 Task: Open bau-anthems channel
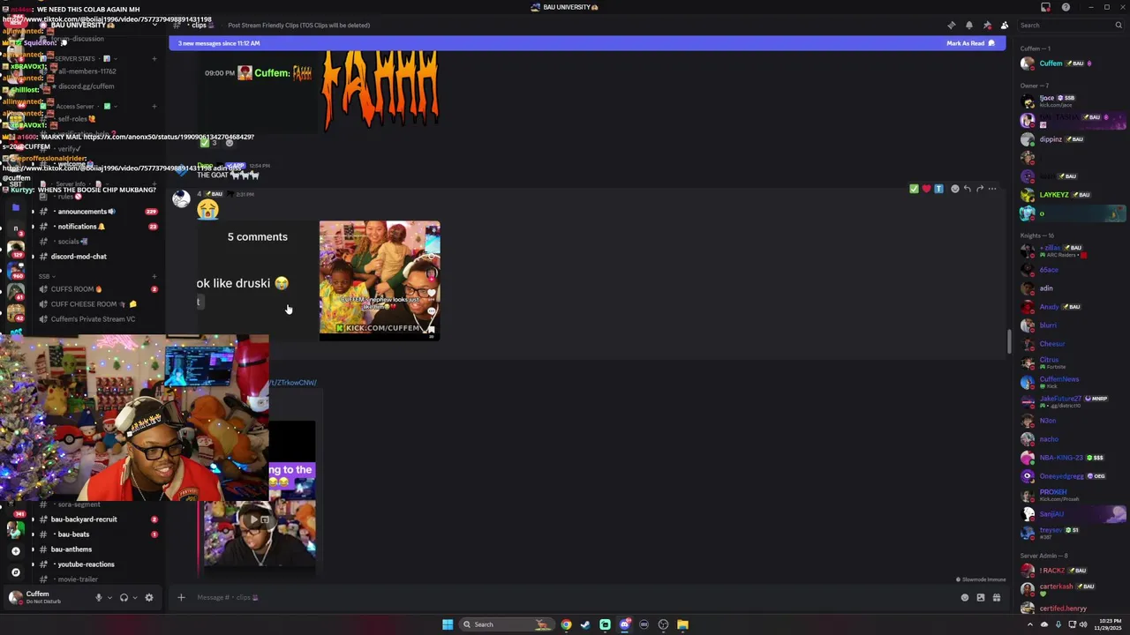click(72, 549)
